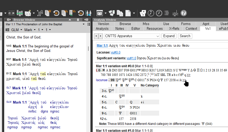Viewport: 228px width, 132px height.
Task: Toggle the left panel icon in Browse Window header
Action: [9, 20]
